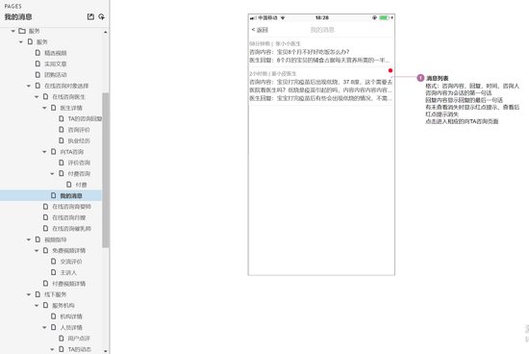Click scroll-down arrow at pages panel bottom
The image size is (529, 354).
click(x=106, y=351)
